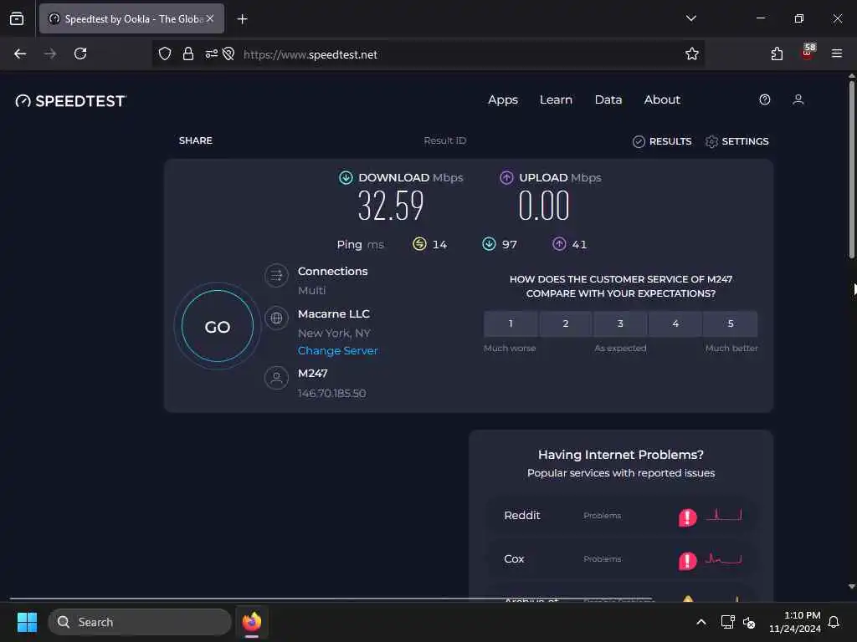The image size is (857, 642).
Task: Open the uBlock extension icon with 58 badge
Action: pos(808,53)
